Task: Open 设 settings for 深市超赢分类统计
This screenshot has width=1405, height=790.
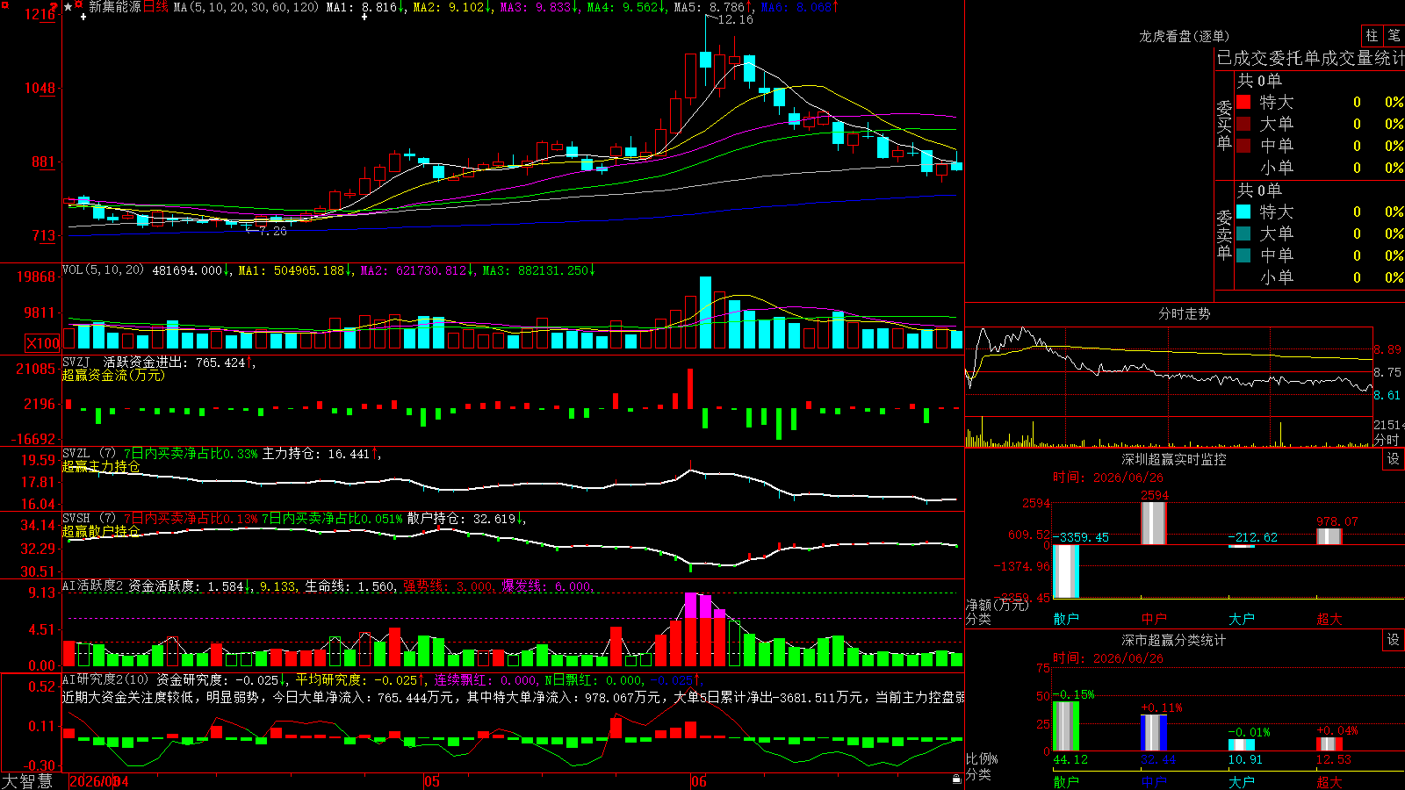Action: [x=1394, y=640]
